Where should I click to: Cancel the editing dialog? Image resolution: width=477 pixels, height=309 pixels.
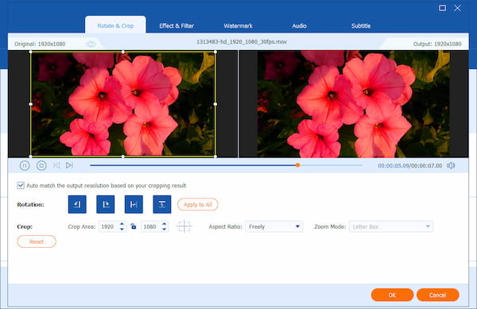(x=437, y=295)
